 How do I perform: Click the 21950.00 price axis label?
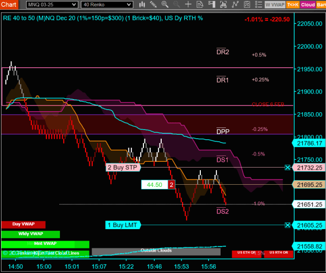[310, 69]
